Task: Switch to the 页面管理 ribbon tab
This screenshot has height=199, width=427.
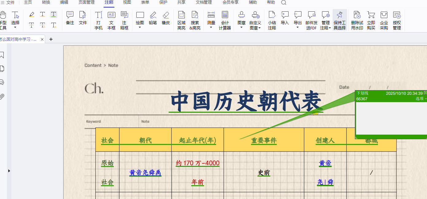Action: click(x=86, y=2)
